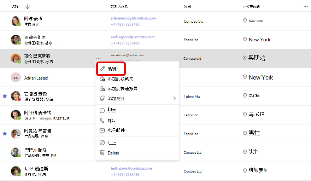Click avatar of 奥迪卡普尔
Viewport: 311px width, 181px height.
[x=16, y=40]
